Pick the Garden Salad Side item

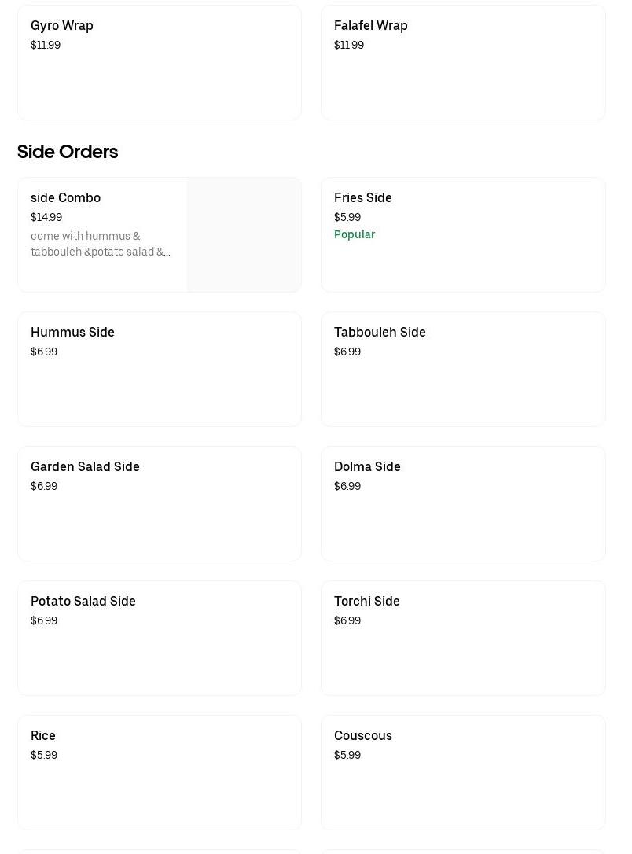[159, 503]
